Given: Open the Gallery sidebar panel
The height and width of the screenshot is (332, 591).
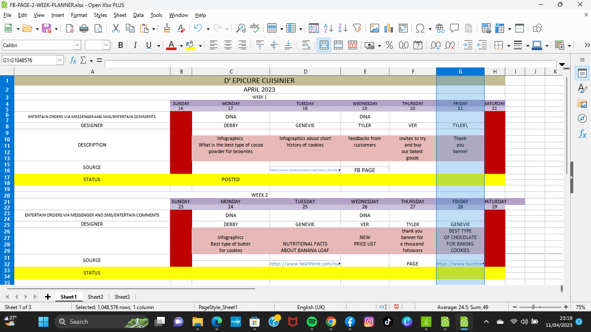Looking at the screenshot, I should 582,103.
